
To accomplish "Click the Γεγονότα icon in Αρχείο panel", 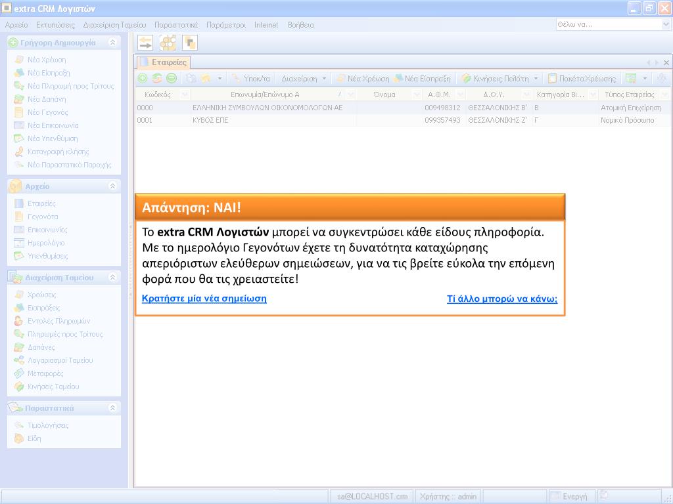I will [x=19, y=217].
